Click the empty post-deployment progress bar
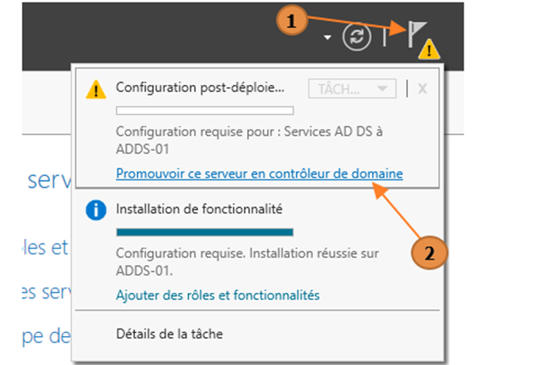The height and width of the screenshot is (365, 538). (205, 110)
